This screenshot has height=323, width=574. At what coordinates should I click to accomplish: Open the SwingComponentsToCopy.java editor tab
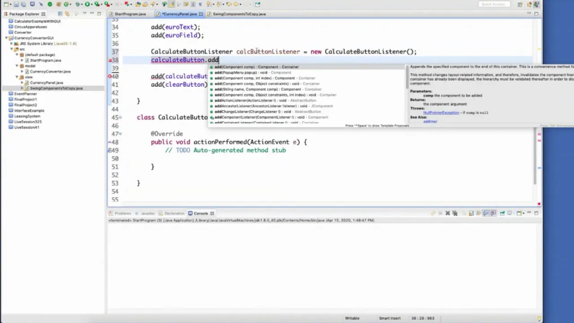(239, 14)
